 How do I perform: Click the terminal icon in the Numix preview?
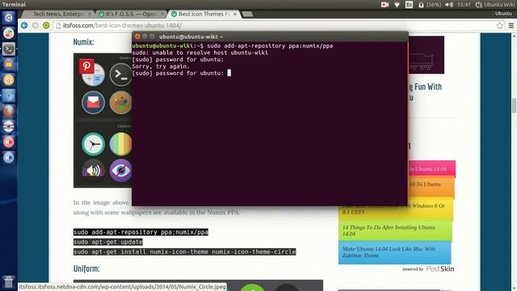[120, 75]
